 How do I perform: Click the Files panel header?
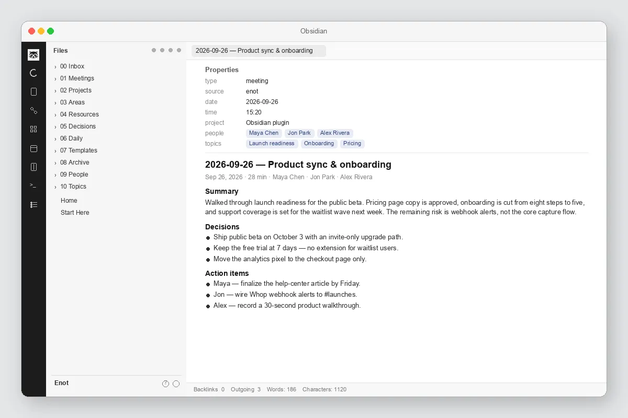(61, 51)
